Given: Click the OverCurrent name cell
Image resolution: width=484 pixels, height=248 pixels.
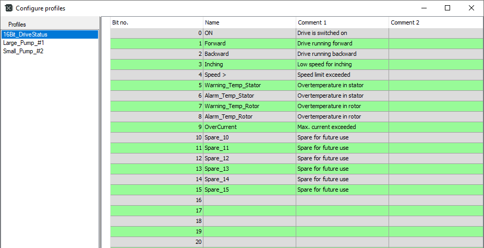Looking at the screenshot, I should click(249, 127).
